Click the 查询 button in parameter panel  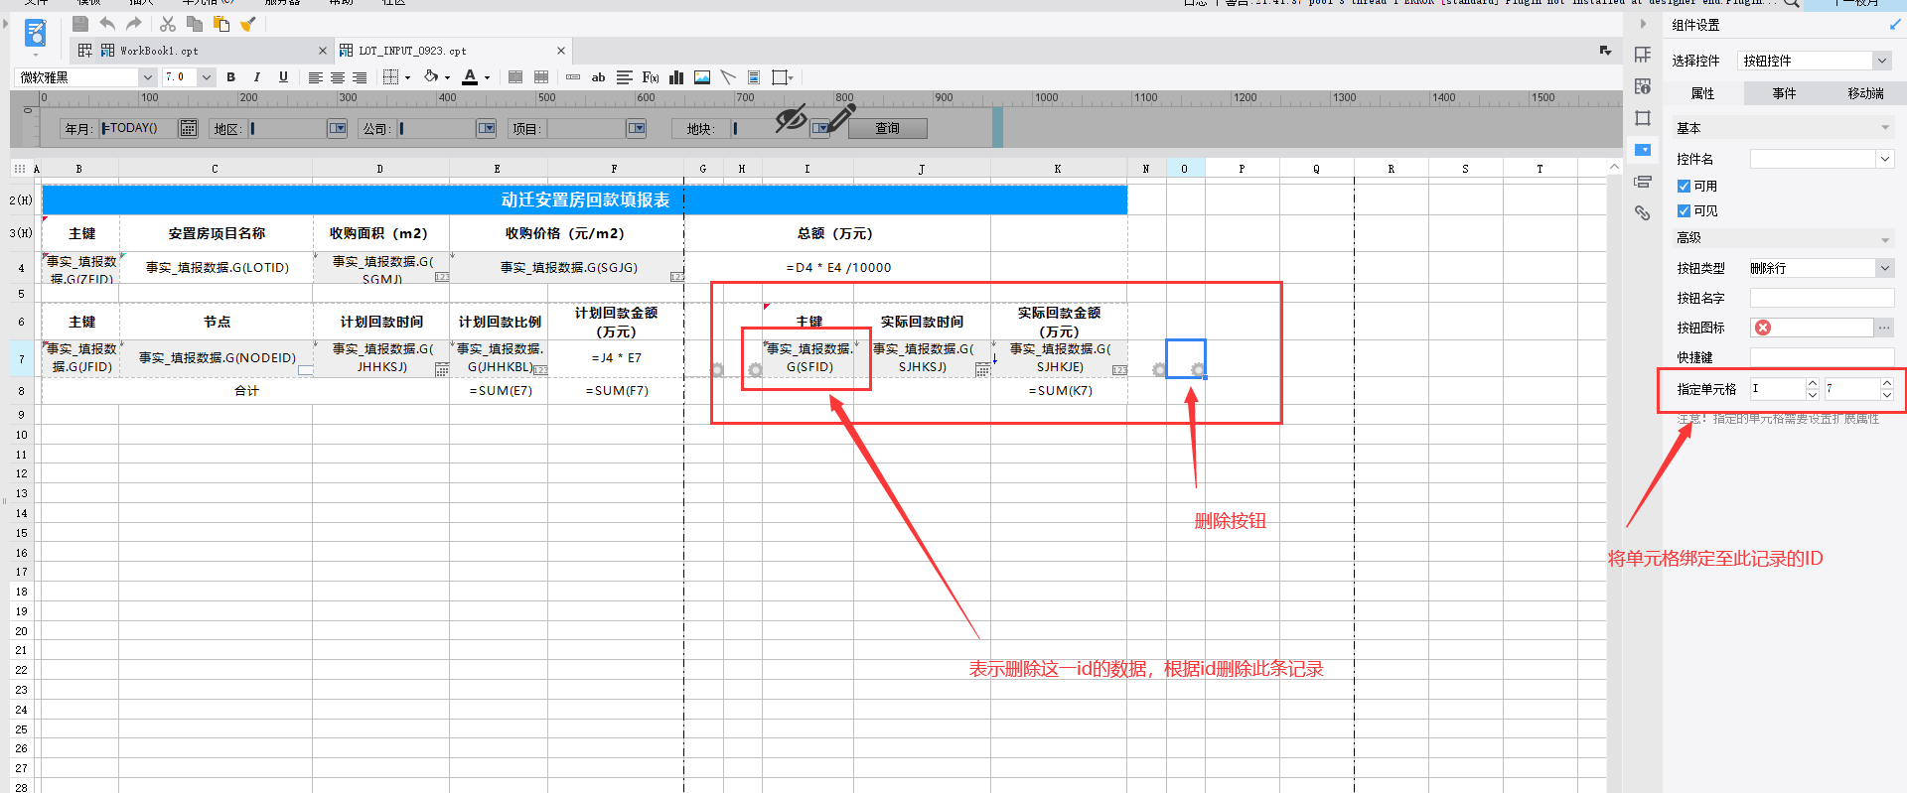(887, 128)
